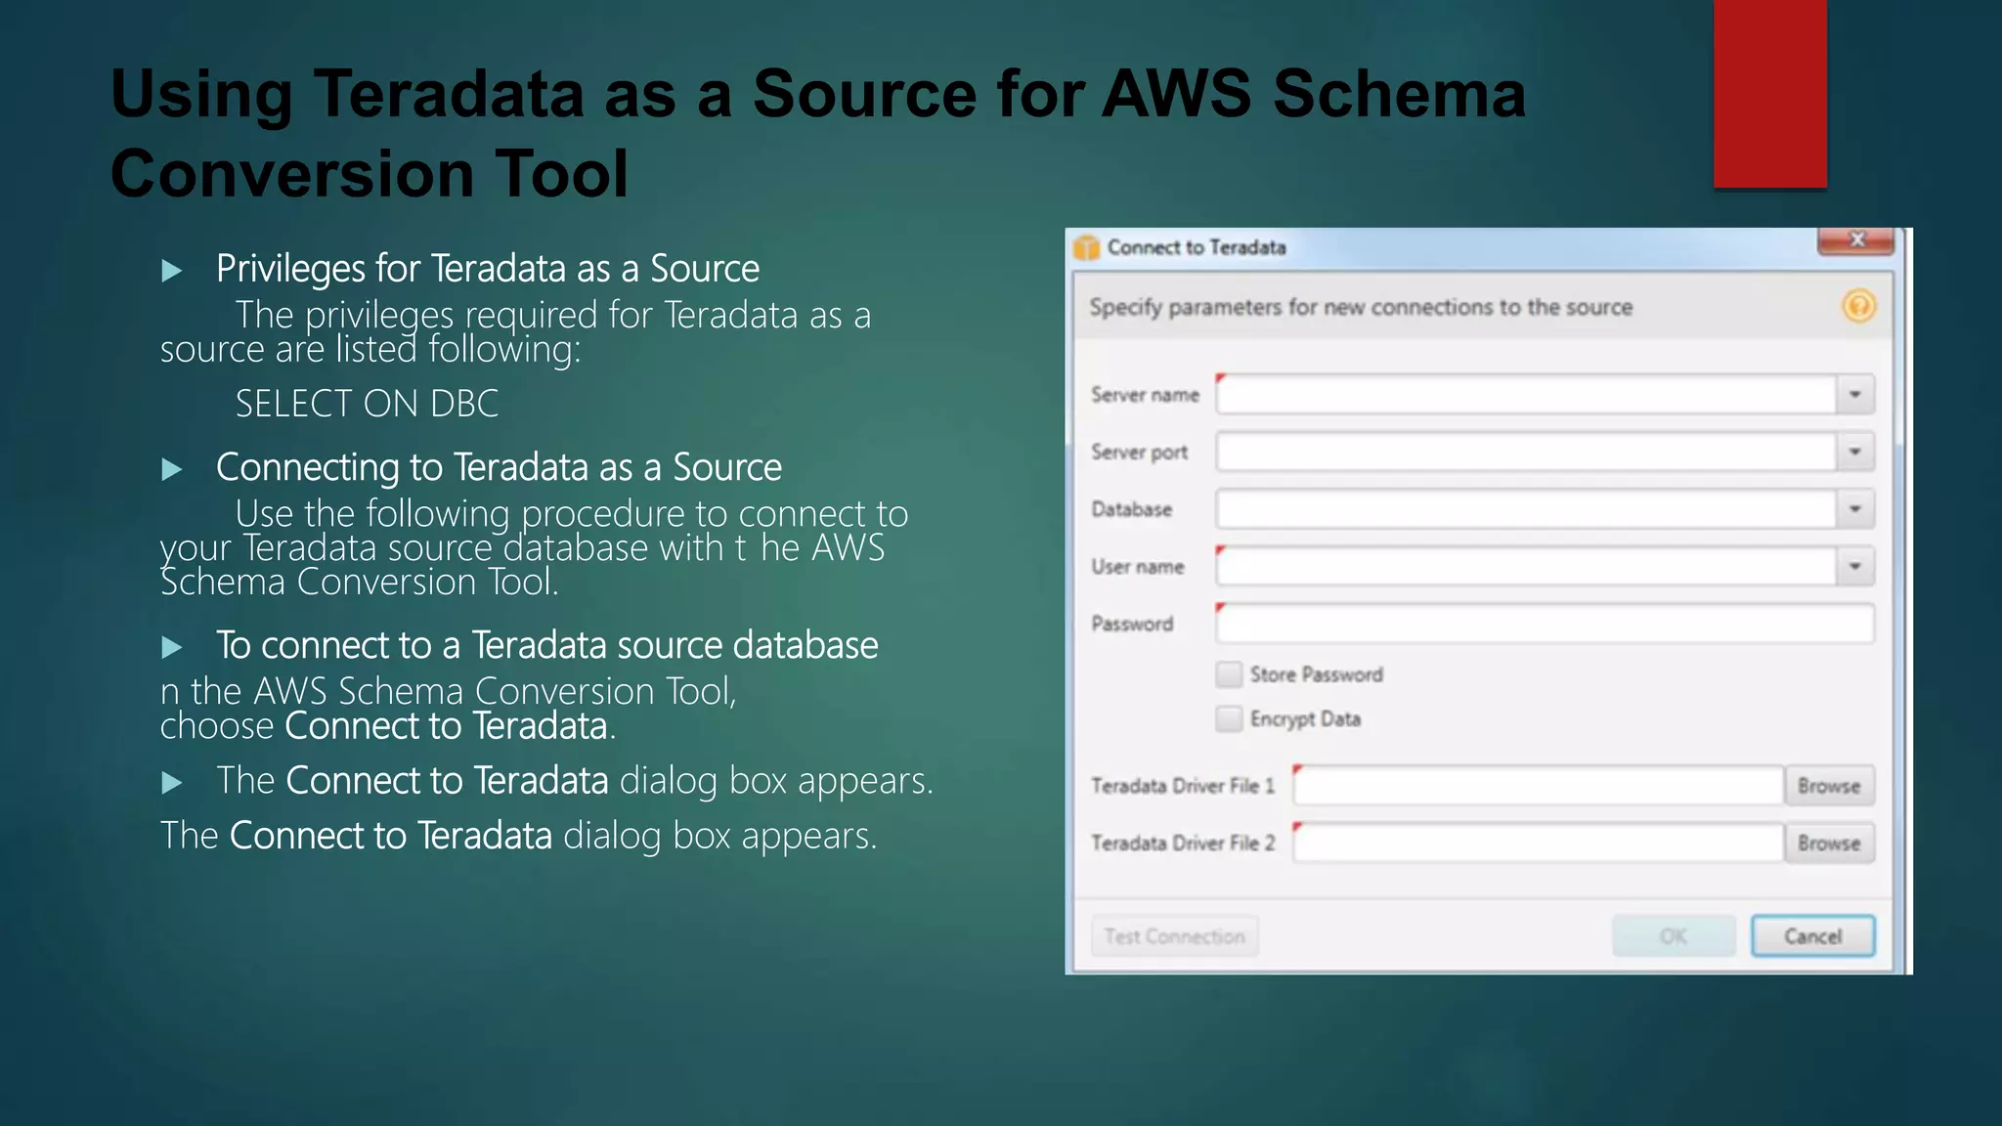Image resolution: width=2002 pixels, height=1126 pixels.
Task: Click into the Server name field
Action: [1525, 395]
